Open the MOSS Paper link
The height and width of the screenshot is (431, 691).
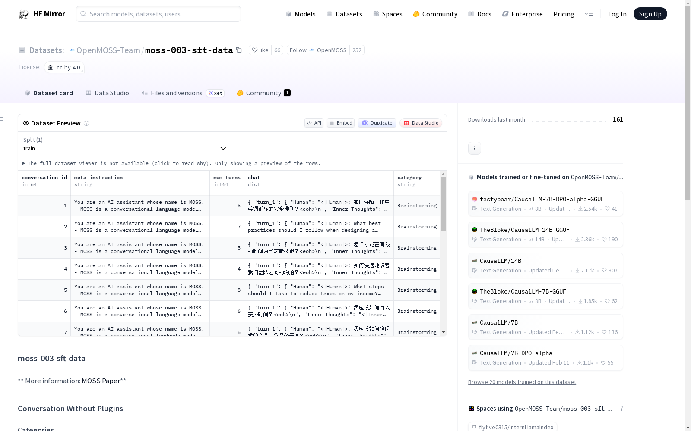(101, 381)
